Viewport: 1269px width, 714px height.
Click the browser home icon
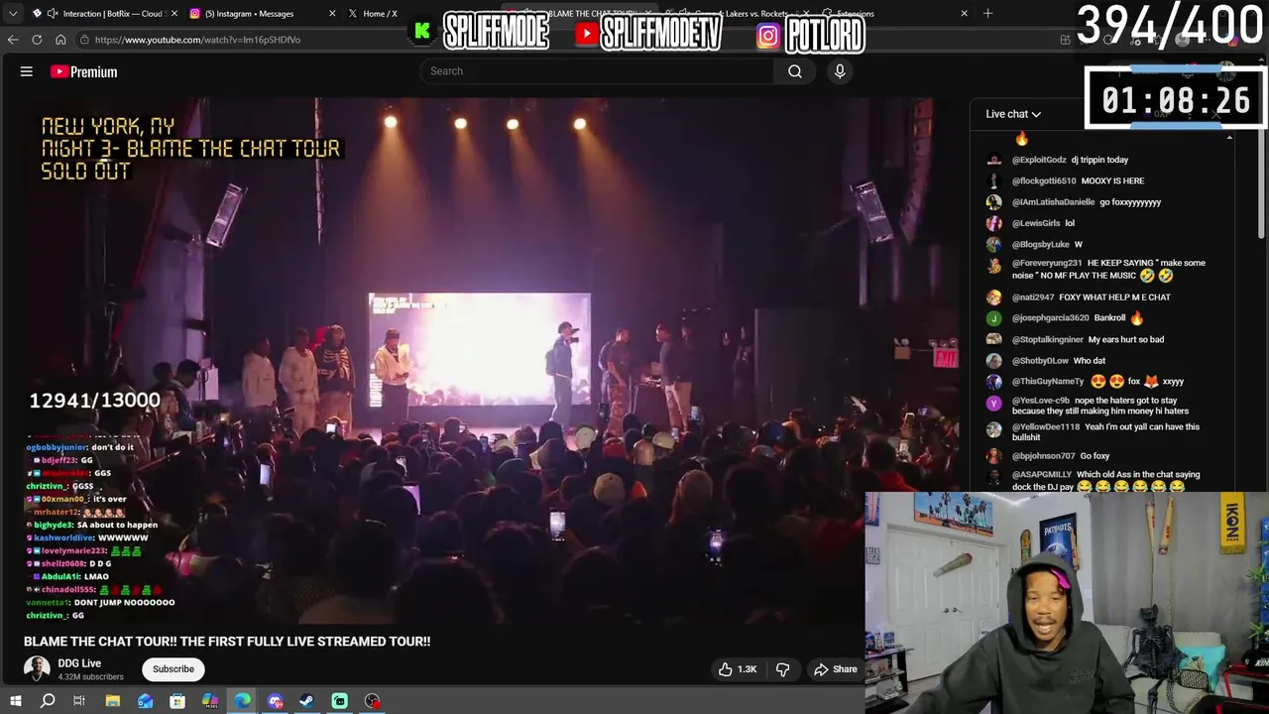tap(60, 40)
